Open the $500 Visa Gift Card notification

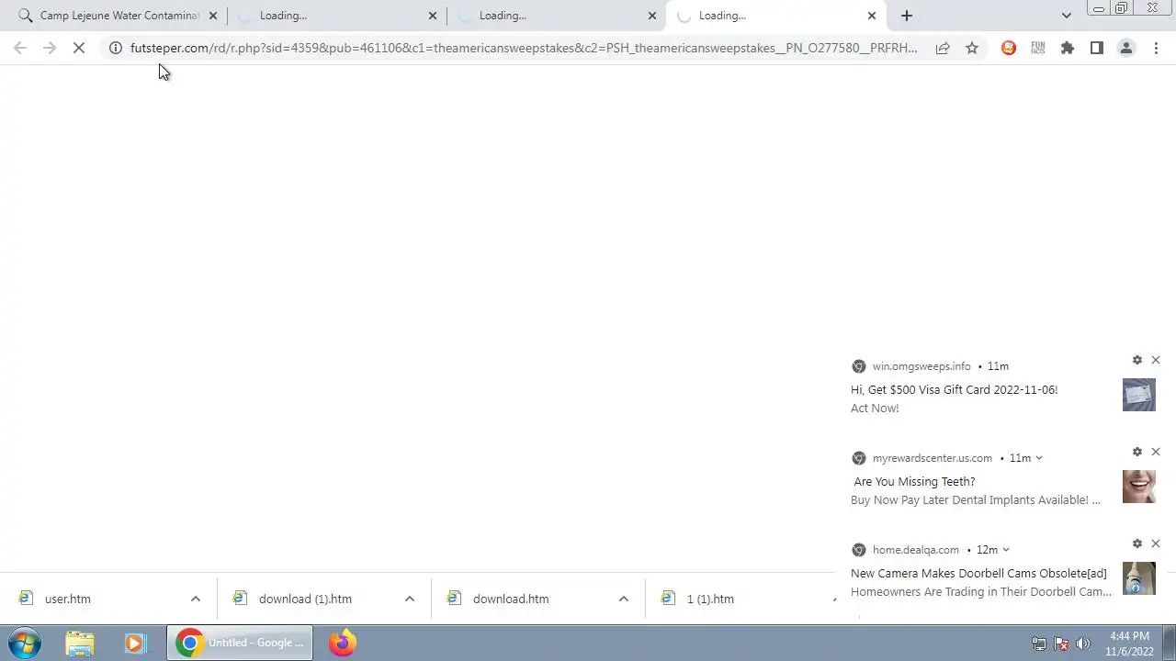[x=954, y=390]
